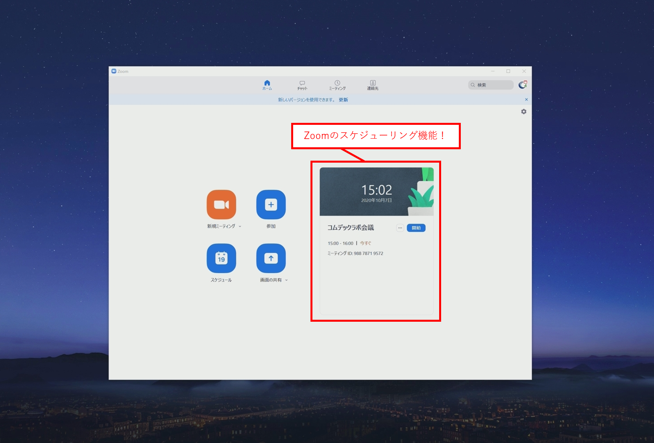Viewport: 654px width, 443px height.
Task: Open the profile avatar menu
Action: point(523,85)
